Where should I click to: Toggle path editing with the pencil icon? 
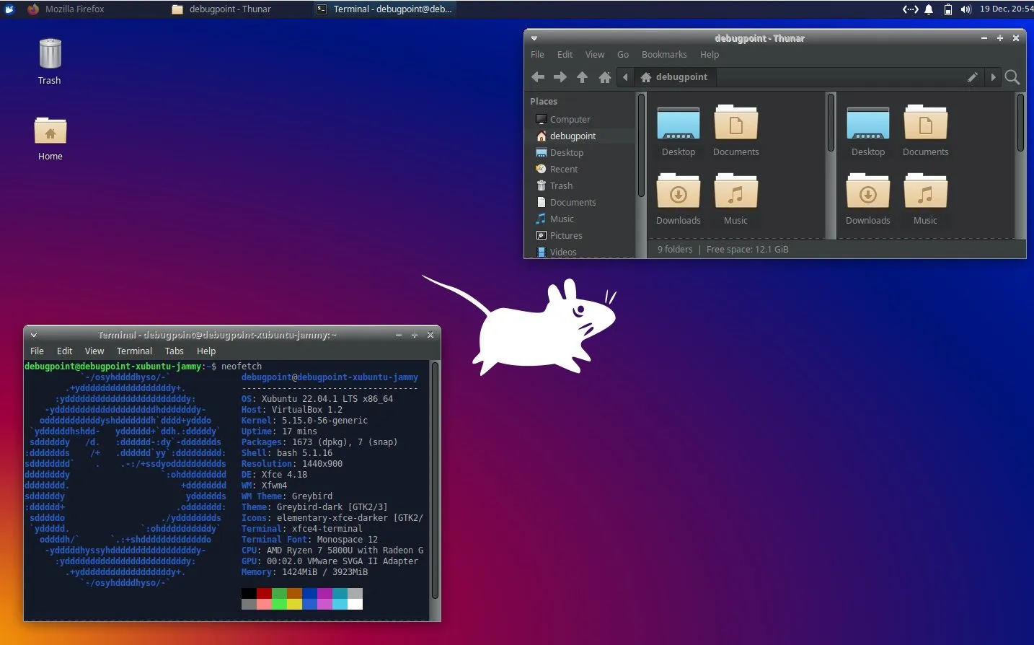click(x=972, y=77)
